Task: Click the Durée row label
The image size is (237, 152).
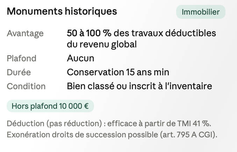Action: click(x=19, y=72)
